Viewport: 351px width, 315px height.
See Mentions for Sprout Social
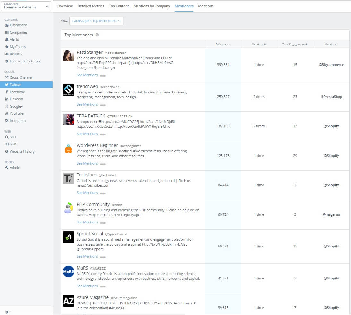point(87,257)
